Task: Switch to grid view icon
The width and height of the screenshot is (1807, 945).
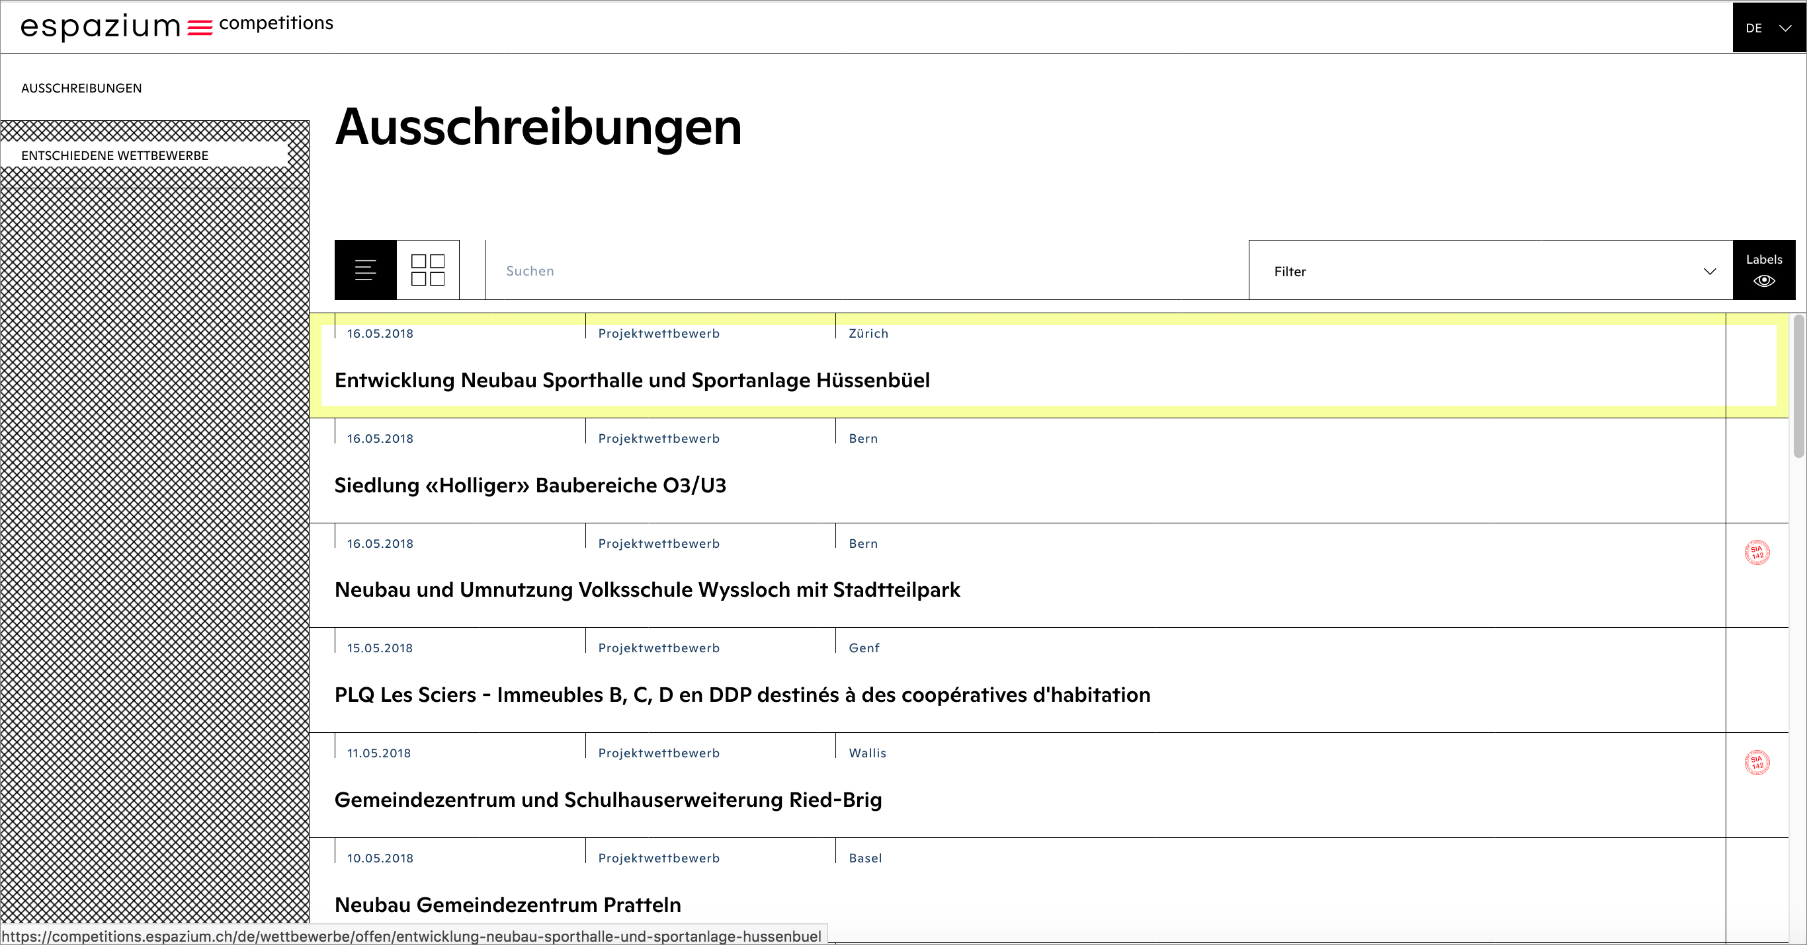Action: [428, 270]
